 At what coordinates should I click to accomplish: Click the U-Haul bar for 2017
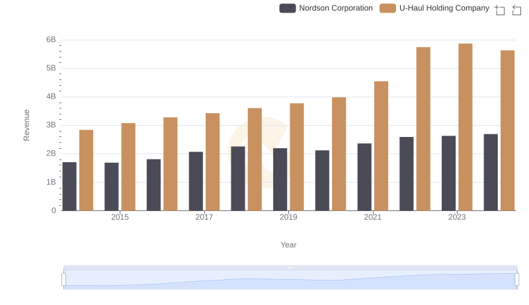pyautogui.click(x=212, y=162)
